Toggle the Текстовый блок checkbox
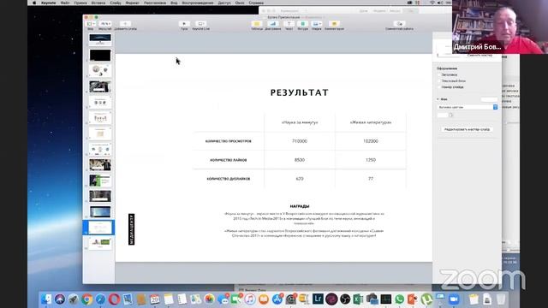548x308 pixels. [x=439, y=80]
